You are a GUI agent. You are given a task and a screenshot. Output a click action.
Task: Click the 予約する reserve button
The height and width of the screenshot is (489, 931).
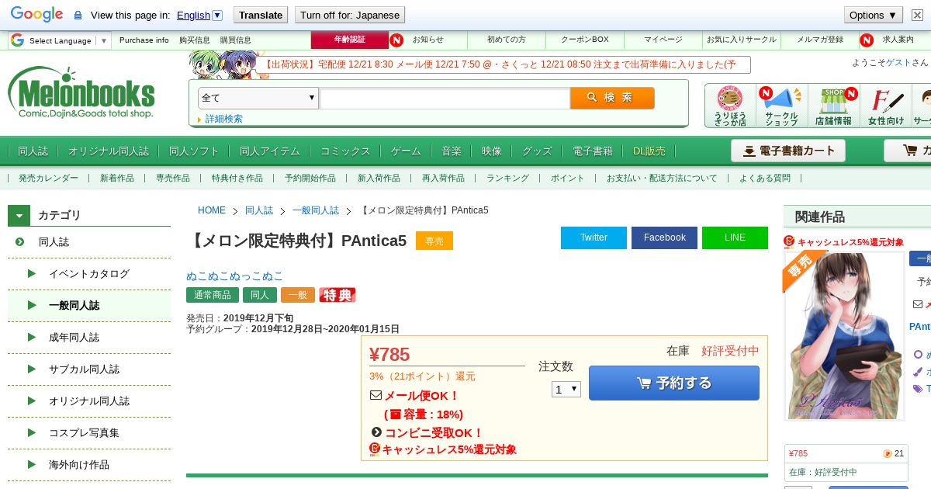tap(674, 383)
